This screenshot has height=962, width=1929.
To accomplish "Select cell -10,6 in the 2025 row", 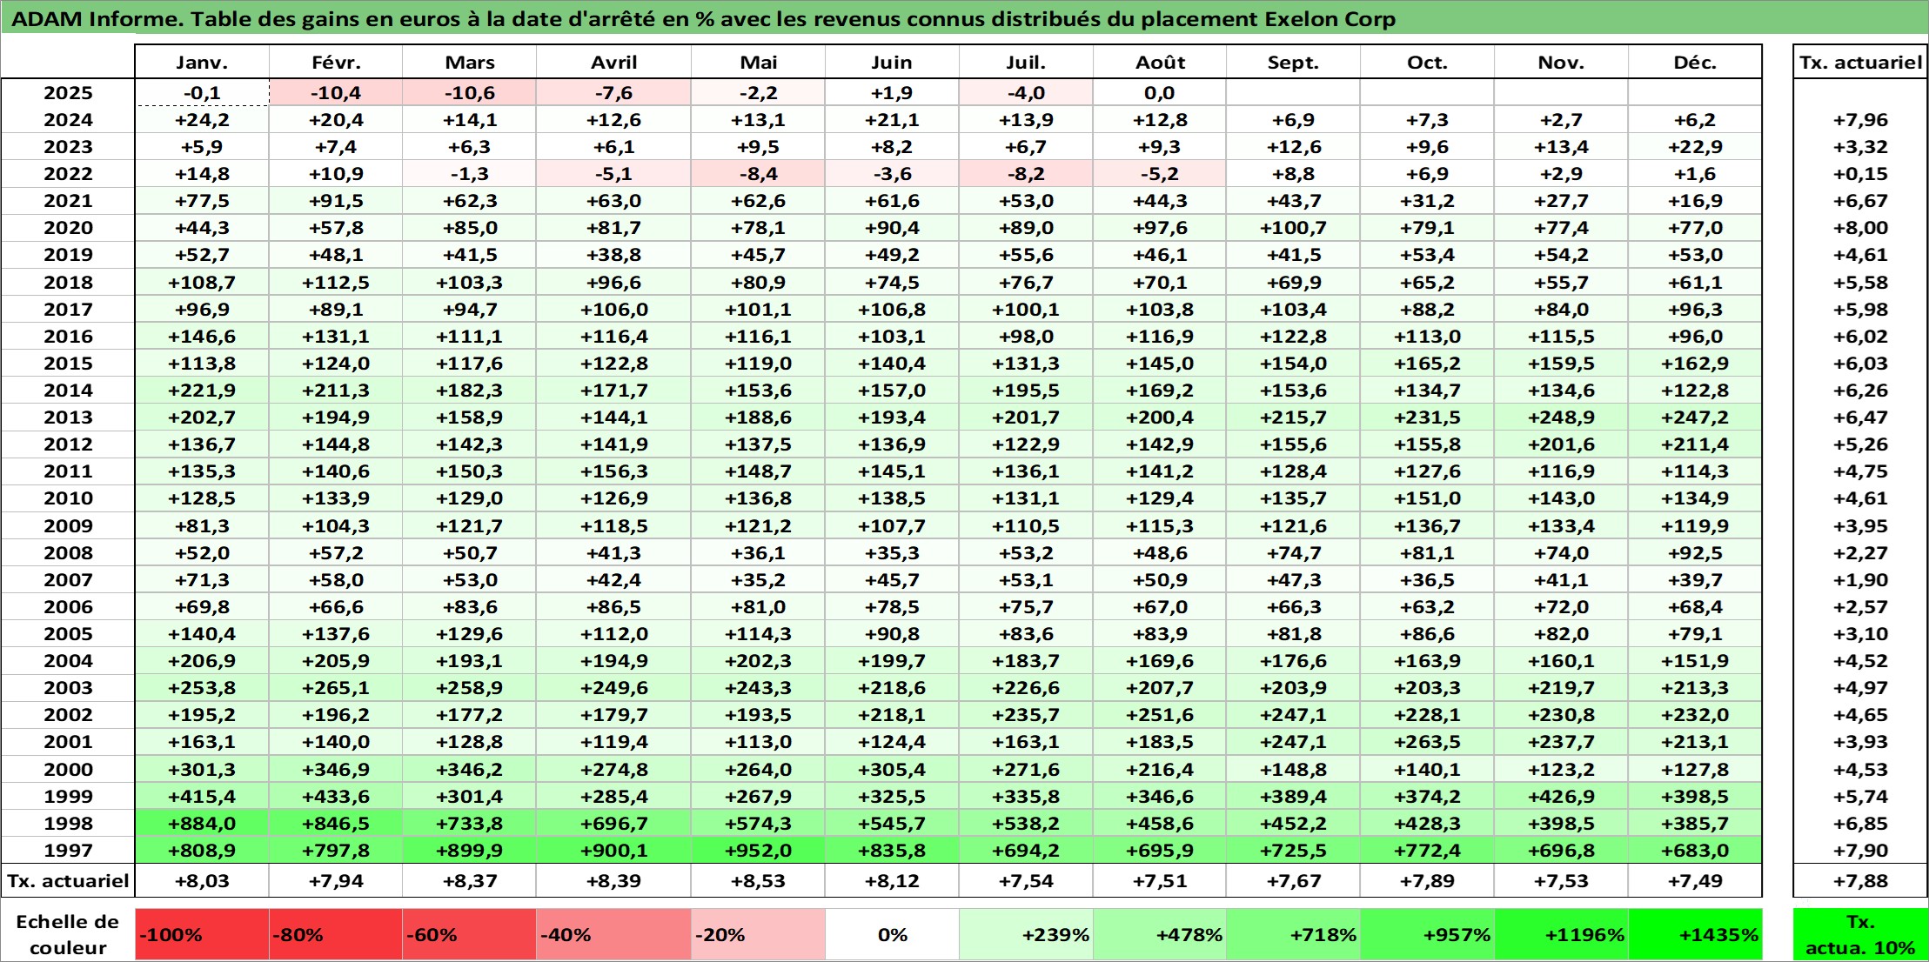I will [x=469, y=92].
